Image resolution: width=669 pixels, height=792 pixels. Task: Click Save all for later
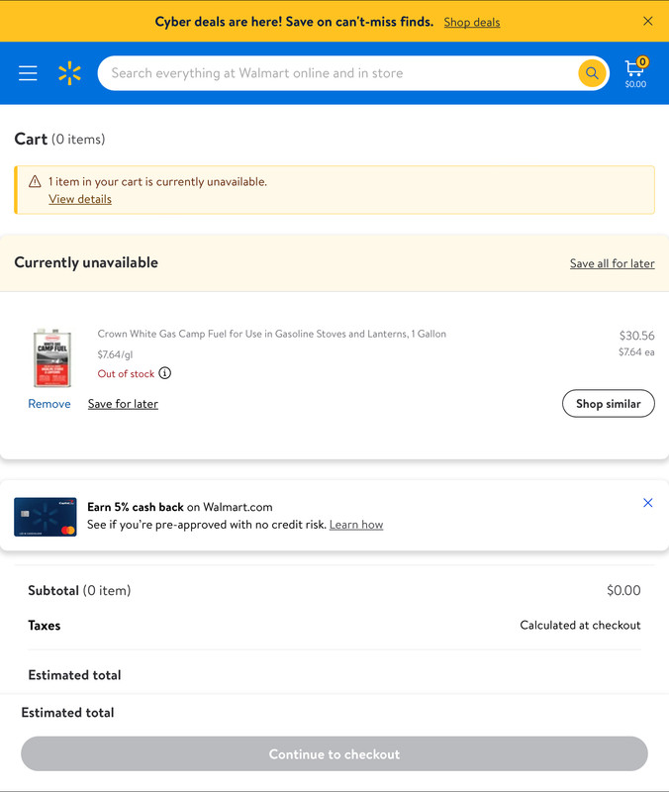612,263
